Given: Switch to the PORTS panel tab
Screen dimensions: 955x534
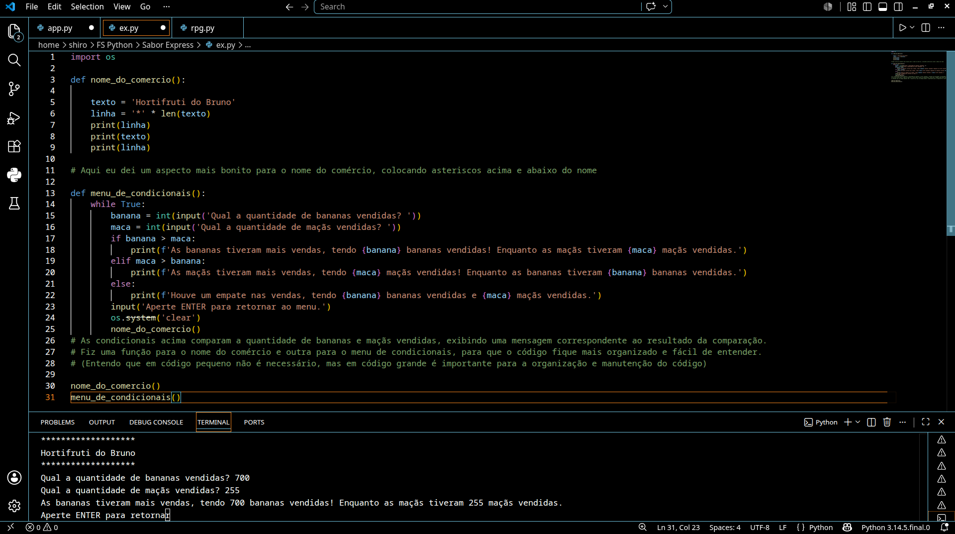Looking at the screenshot, I should pyautogui.click(x=254, y=422).
